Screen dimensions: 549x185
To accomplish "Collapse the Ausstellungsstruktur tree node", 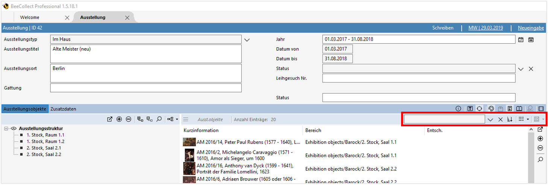I will 6,129.
